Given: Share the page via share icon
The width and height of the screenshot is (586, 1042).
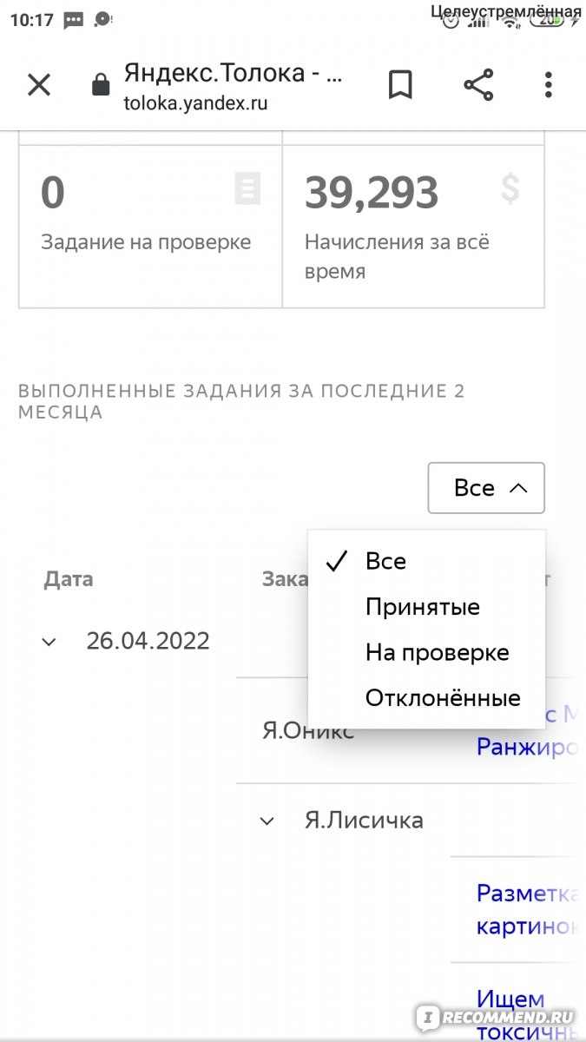Looking at the screenshot, I should pos(478,85).
